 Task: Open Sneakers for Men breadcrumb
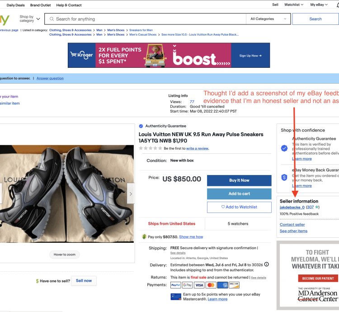(x=141, y=30)
